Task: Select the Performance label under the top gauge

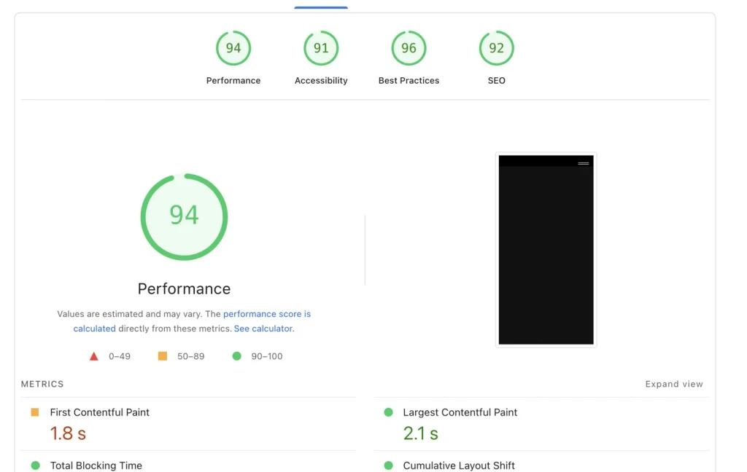Action: point(233,80)
